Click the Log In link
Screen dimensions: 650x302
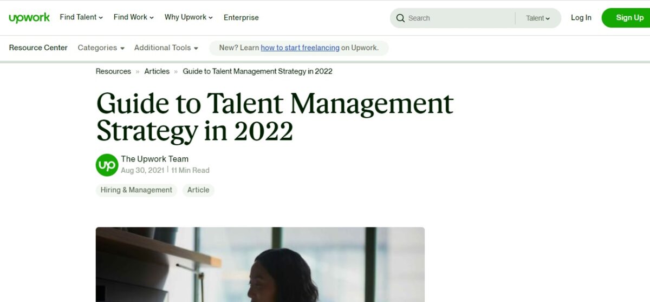(581, 18)
